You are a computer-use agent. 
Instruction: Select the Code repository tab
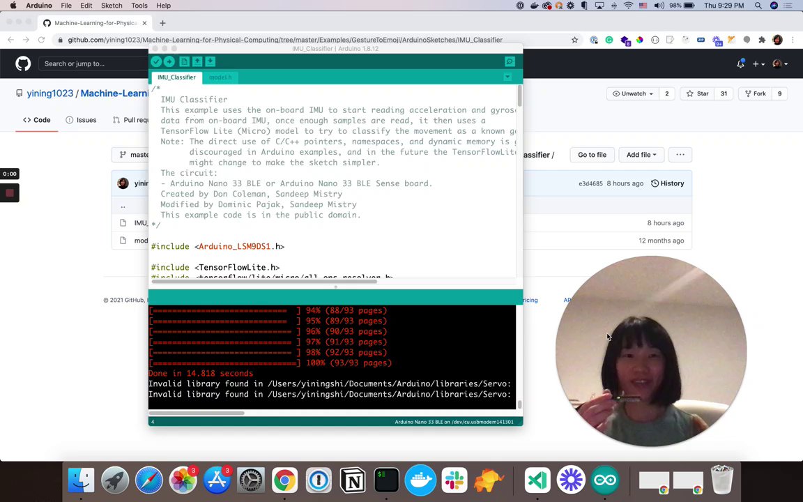[36, 120]
